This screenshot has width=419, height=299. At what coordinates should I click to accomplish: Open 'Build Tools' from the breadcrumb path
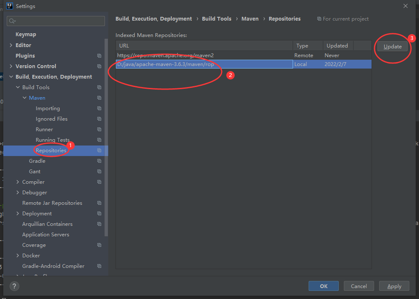tap(217, 19)
